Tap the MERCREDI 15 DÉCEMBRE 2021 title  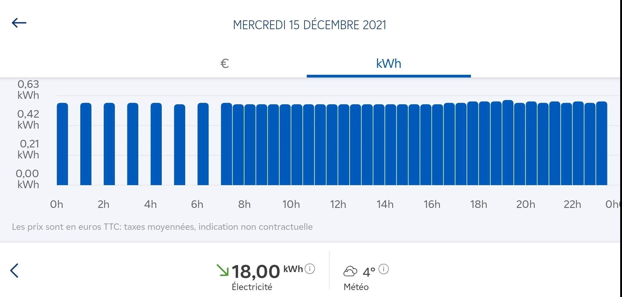[309, 25]
